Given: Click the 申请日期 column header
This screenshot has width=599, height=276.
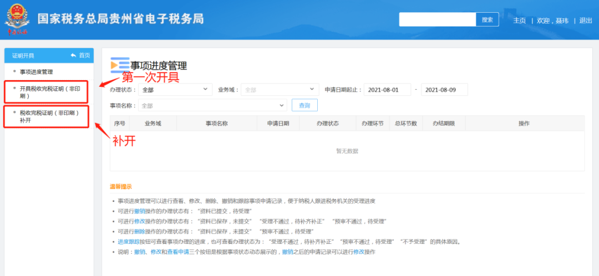Looking at the screenshot, I should click(278, 123).
